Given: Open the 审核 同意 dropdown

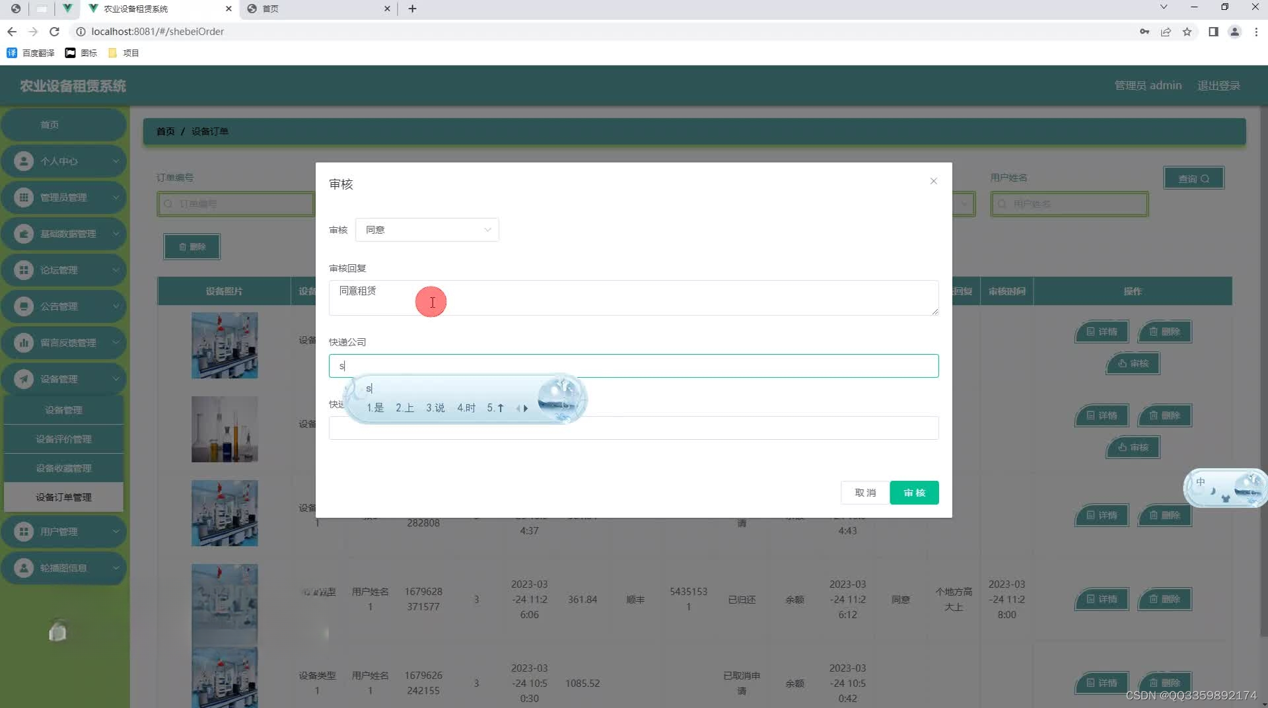Looking at the screenshot, I should [x=427, y=230].
